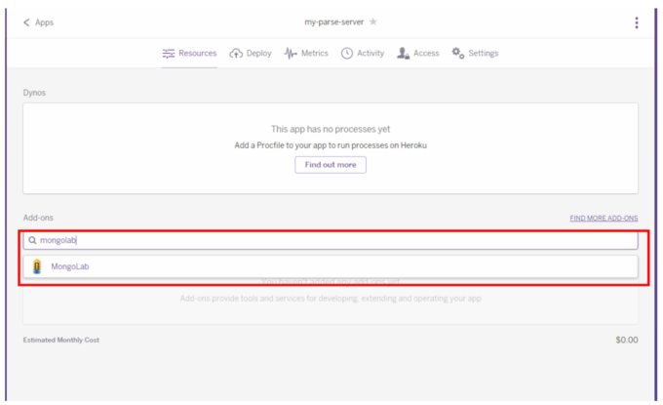Favorite my-parse-server with the star icon
The image size is (663, 405).
(x=372, y=21)
